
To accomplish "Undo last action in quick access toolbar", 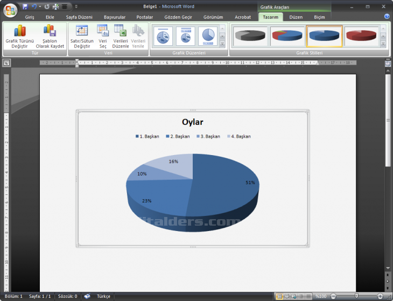I will [x=34, y=6].
